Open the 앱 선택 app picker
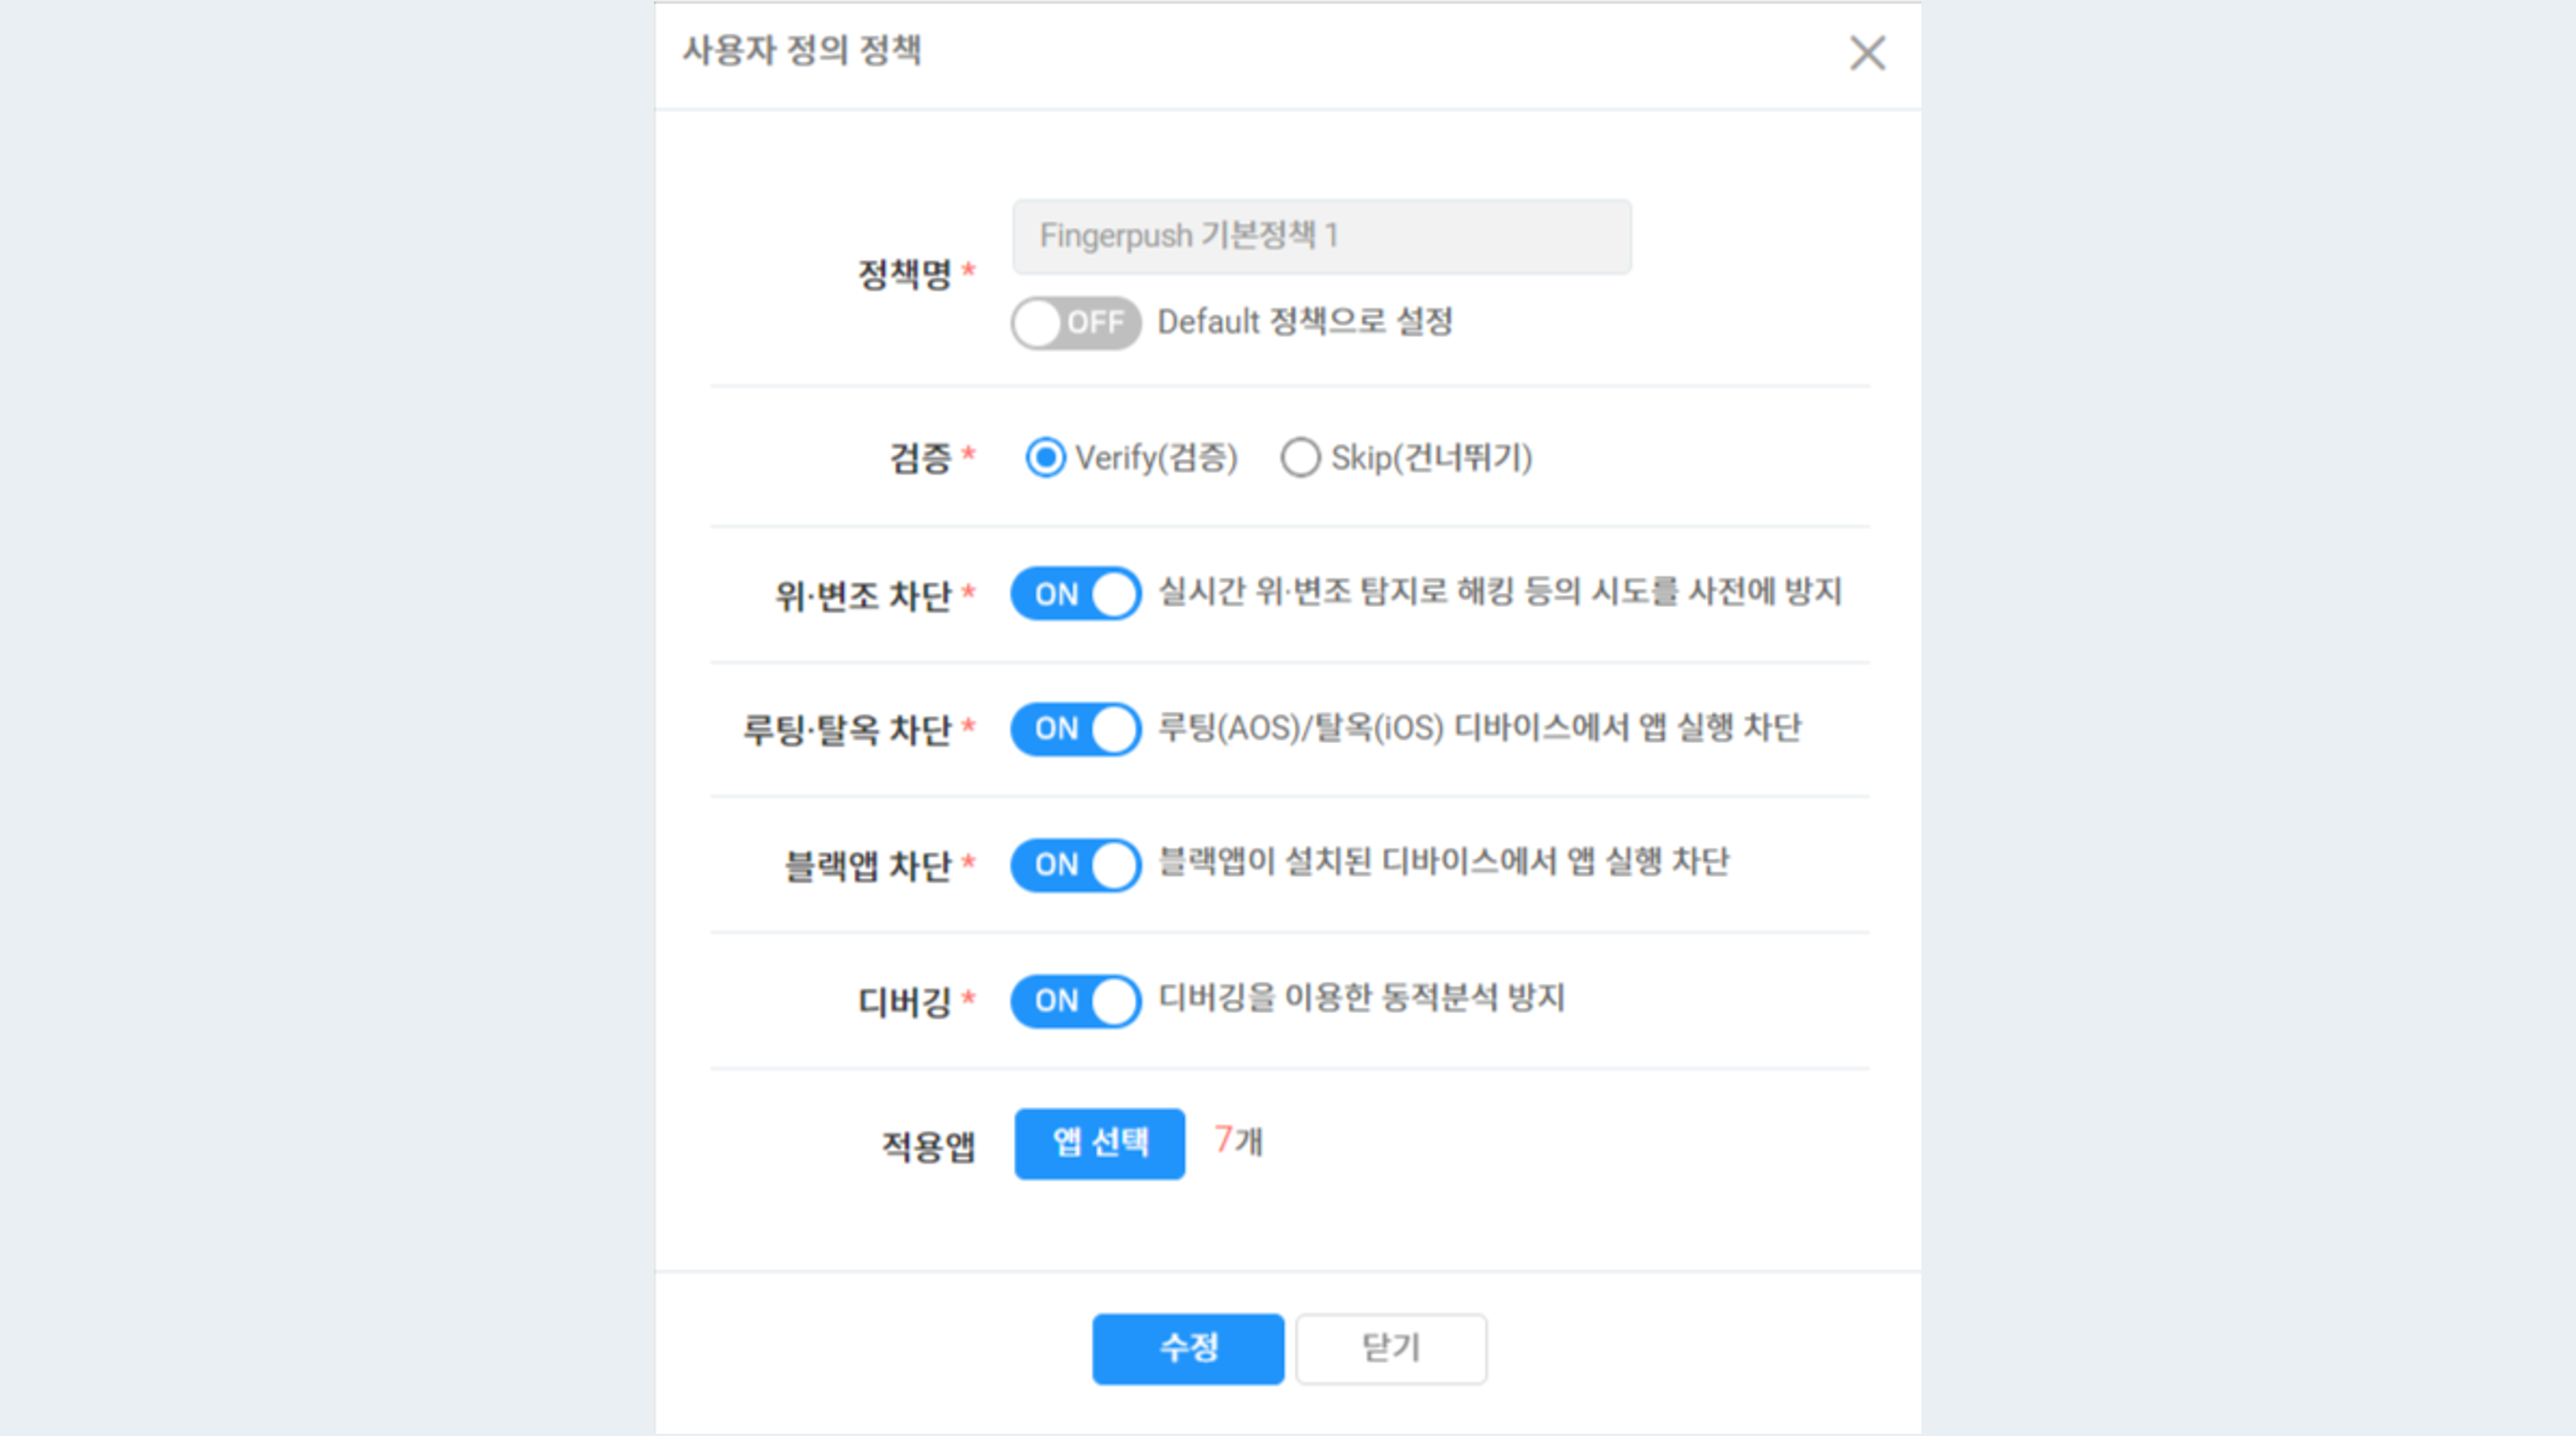 (1099, 1143)
